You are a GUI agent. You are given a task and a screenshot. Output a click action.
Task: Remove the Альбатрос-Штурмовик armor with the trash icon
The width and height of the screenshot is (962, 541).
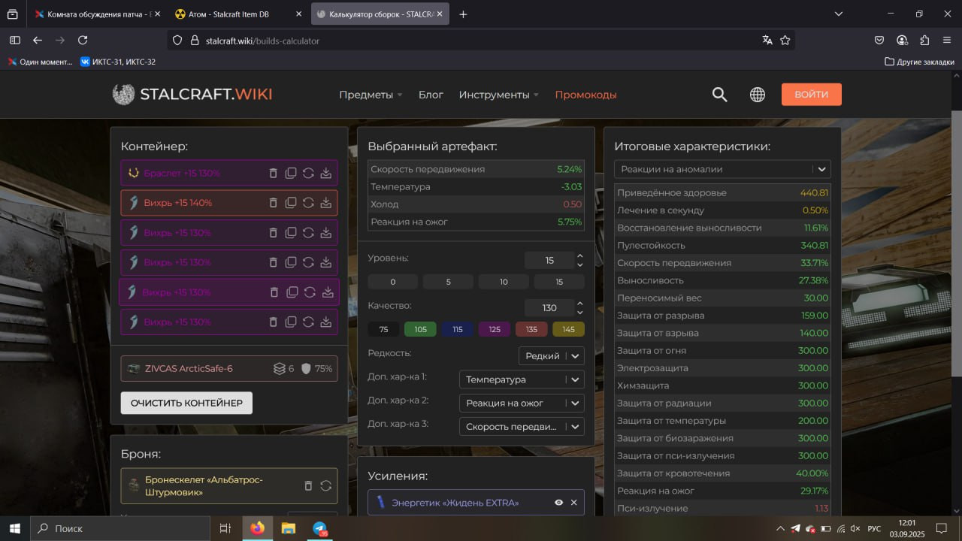(x=308, y=485)
